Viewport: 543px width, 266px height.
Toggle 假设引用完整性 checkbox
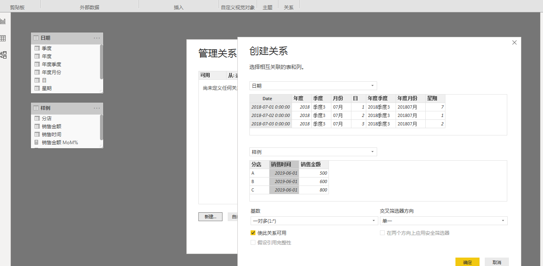point(253,242)
